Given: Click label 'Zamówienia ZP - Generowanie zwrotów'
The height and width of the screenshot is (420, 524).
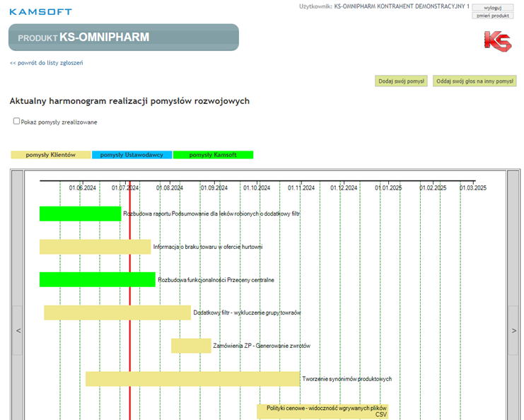Looking at the screenshot, I should click(x=262, y=346).
